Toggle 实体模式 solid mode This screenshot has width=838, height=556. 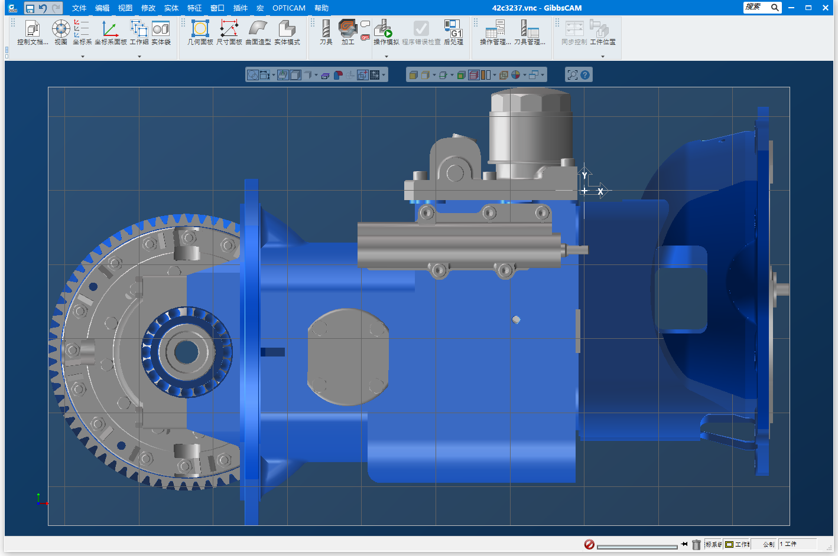pos(287,32)
